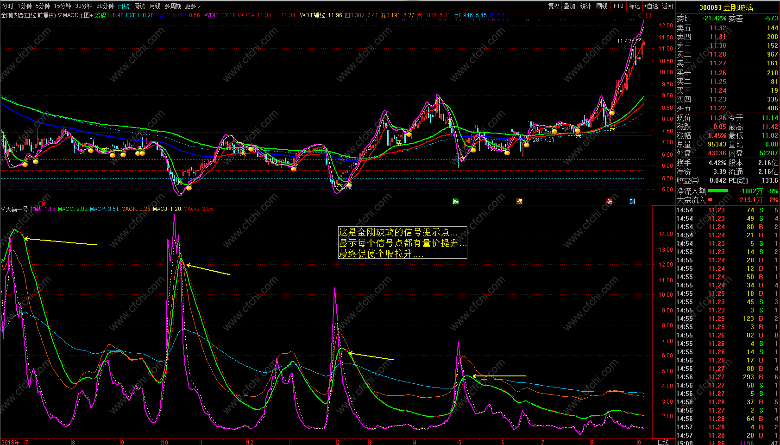Add stock via +自选 button

[651, 6]
